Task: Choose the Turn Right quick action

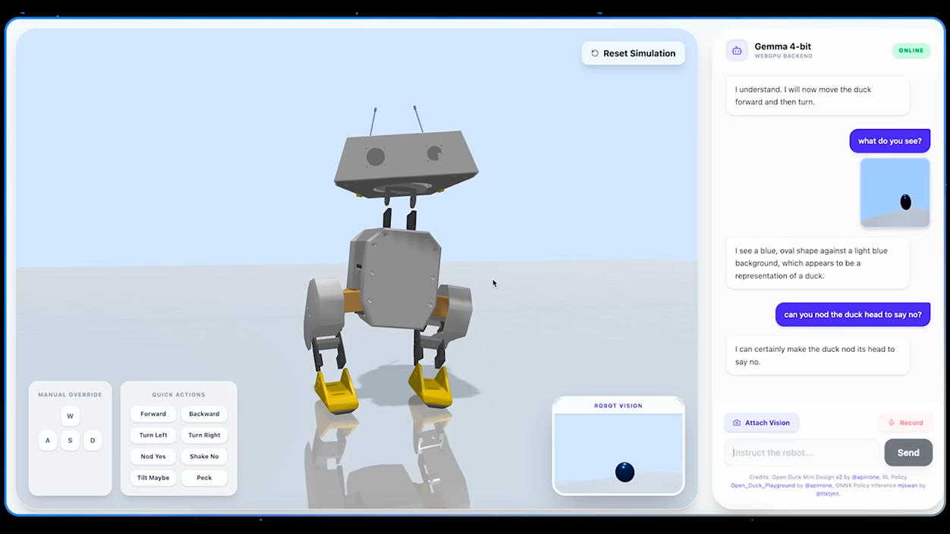Action: 204,435
